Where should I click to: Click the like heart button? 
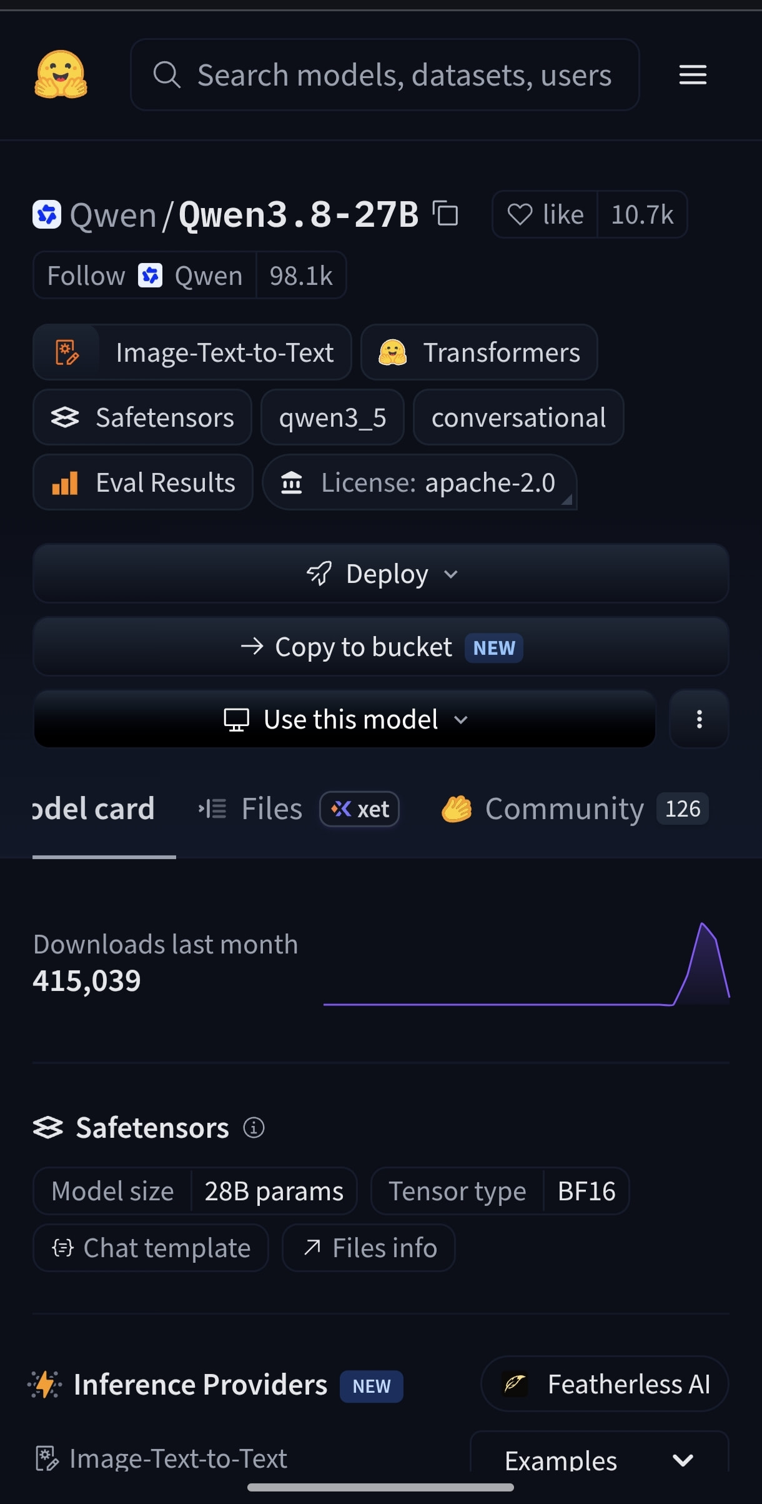tap(545, 214)
